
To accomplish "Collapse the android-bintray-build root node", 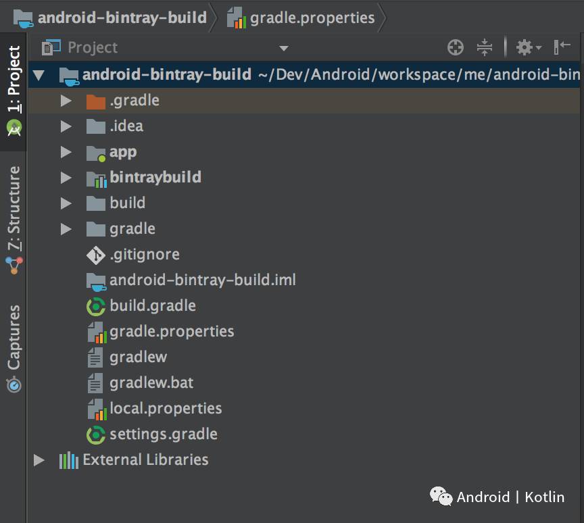I will tap(39, 76).
